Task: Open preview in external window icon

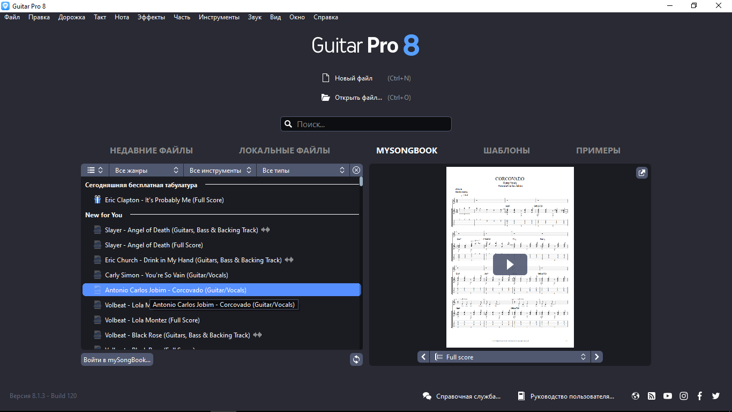Action: pos(642,173)
